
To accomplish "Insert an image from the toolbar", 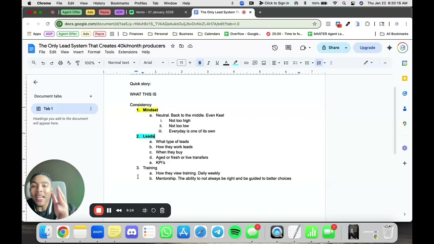I will (x=264, y=63).
